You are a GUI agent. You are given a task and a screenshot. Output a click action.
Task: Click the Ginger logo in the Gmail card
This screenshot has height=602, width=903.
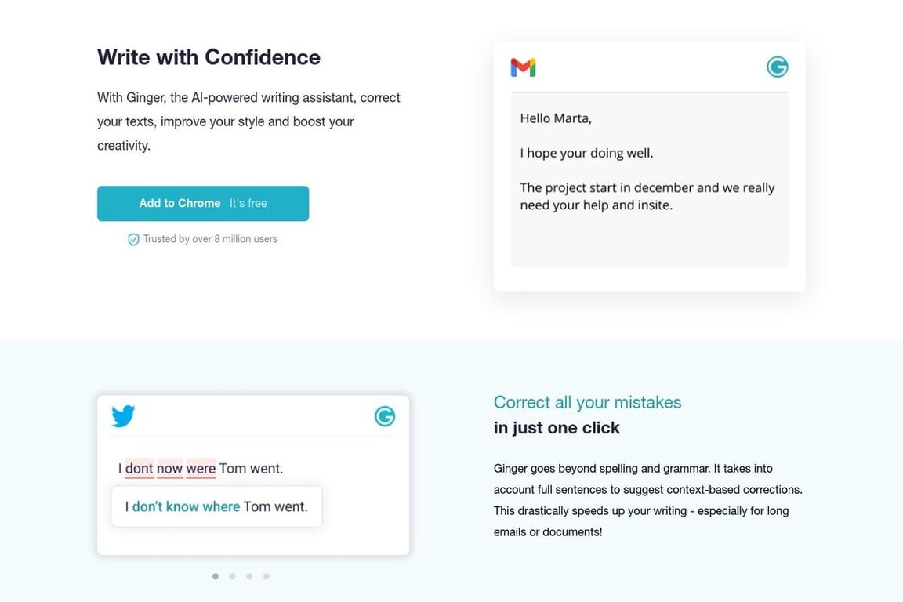(777, 67)
